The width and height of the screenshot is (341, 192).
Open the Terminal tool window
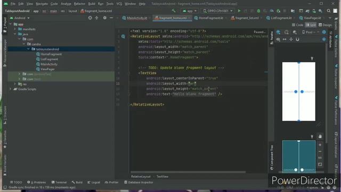[59, 182]
